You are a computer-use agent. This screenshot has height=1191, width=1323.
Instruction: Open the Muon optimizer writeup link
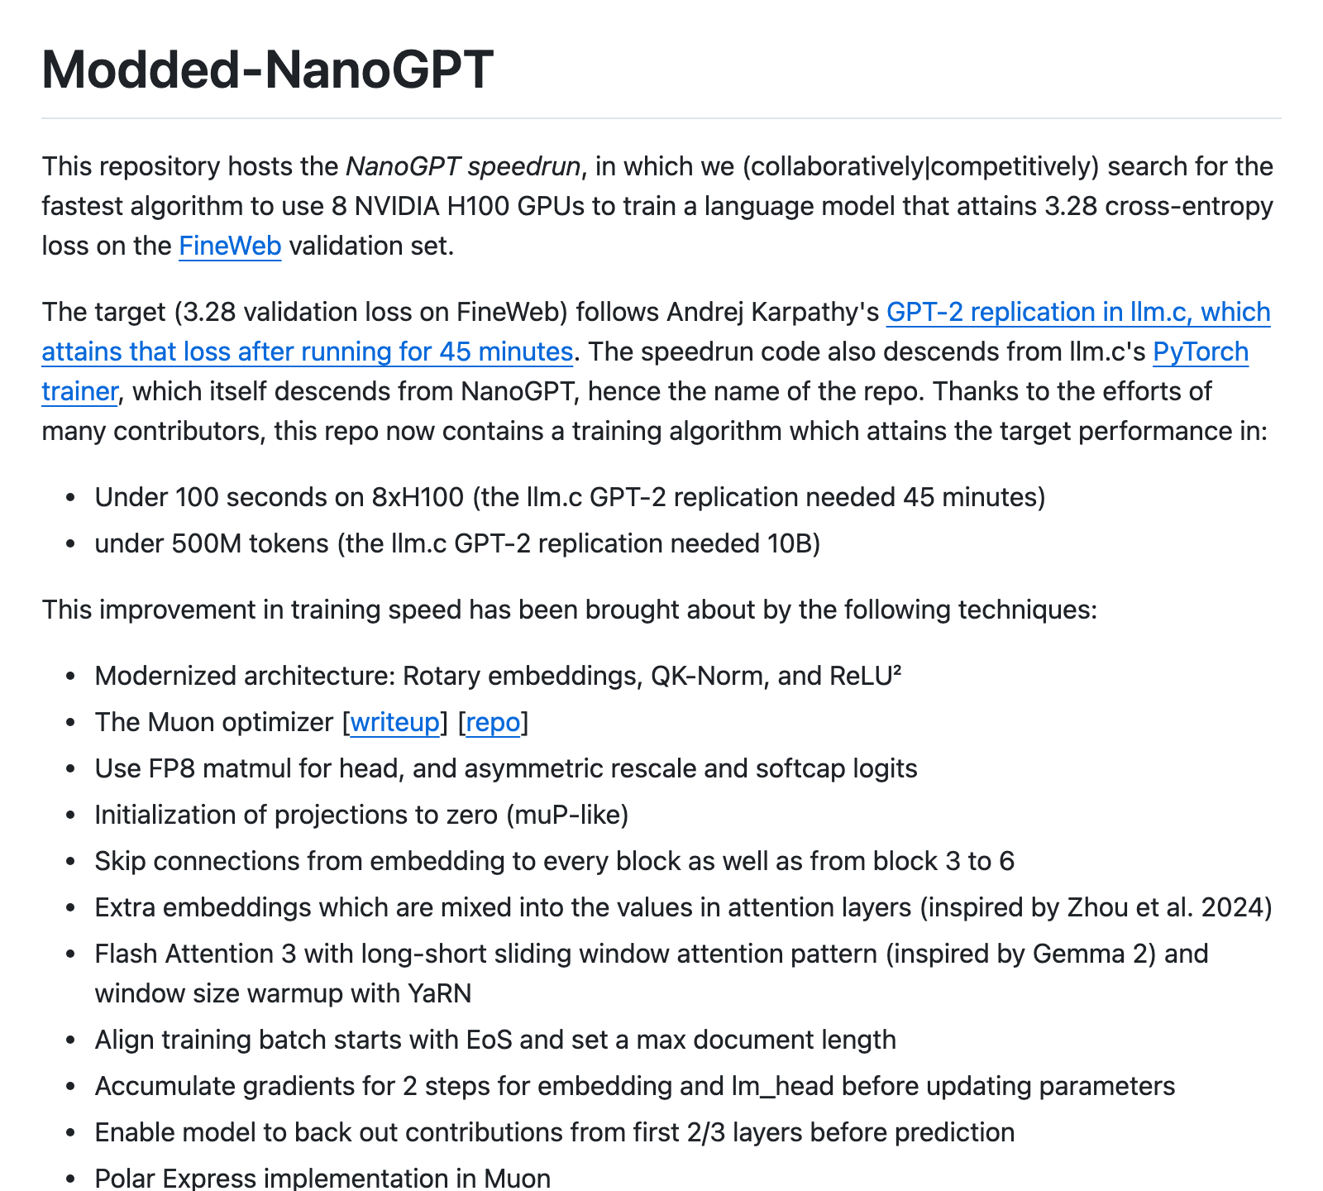pyautogui.click(x=394, y=723)
